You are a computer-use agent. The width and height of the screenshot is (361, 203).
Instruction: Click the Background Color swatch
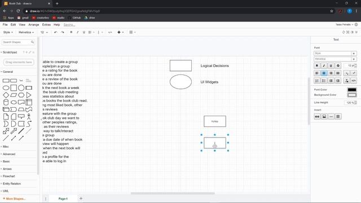pos(352,95)
